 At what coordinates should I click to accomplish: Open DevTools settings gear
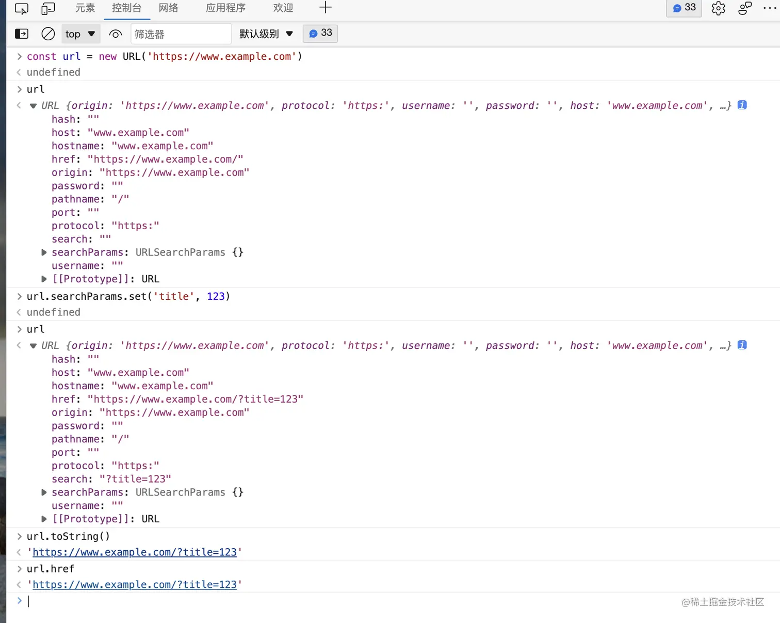(718, 8)
